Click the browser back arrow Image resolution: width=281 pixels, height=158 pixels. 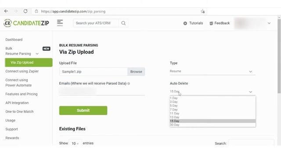(x=6, y=11)
